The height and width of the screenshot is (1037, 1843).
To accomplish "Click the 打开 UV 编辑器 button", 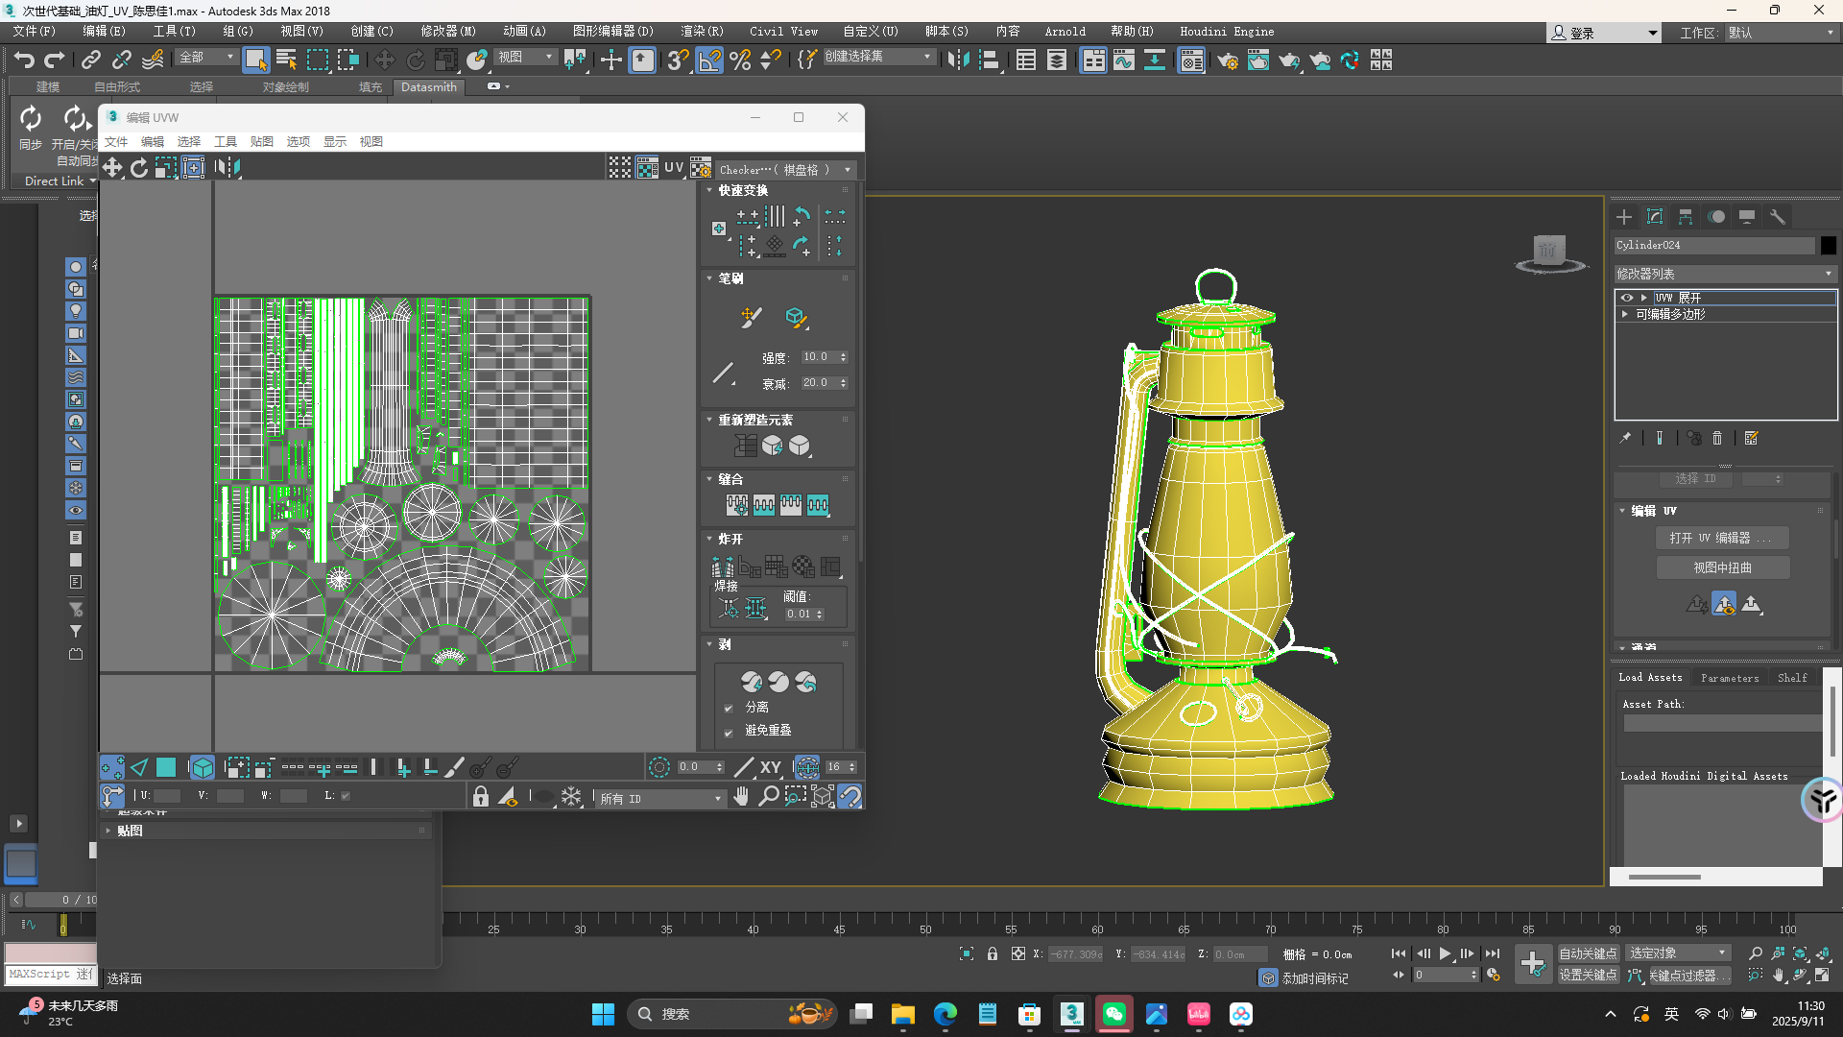I will pyautogui.click(x=1722, y=538).
